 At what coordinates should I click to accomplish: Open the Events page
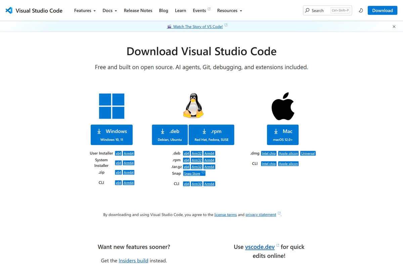click(x=199, y=10)
